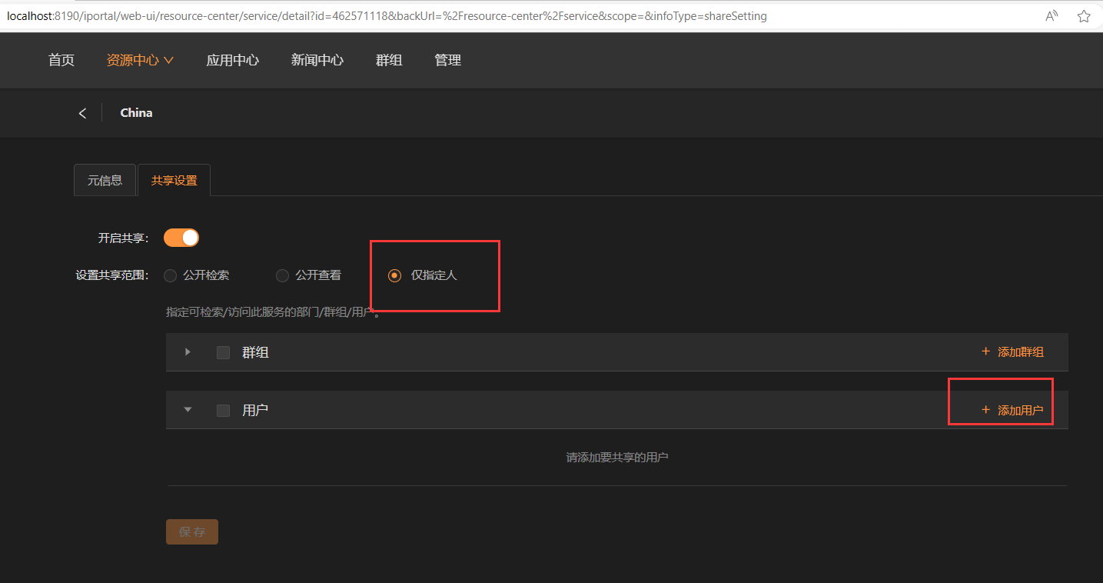
Task: Select the 公开查看 radio option
Action: [x=282, y=275]
